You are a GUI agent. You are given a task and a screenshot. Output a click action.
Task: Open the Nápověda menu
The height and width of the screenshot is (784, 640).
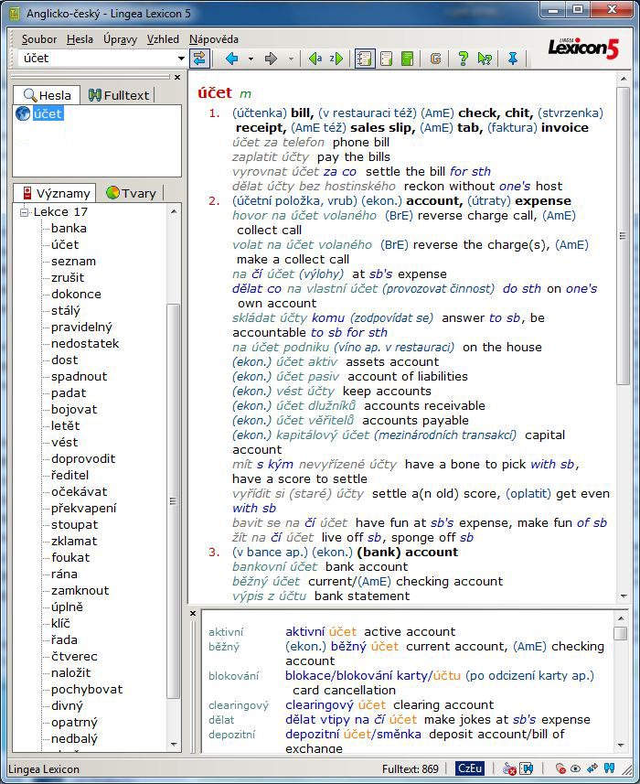213,39
